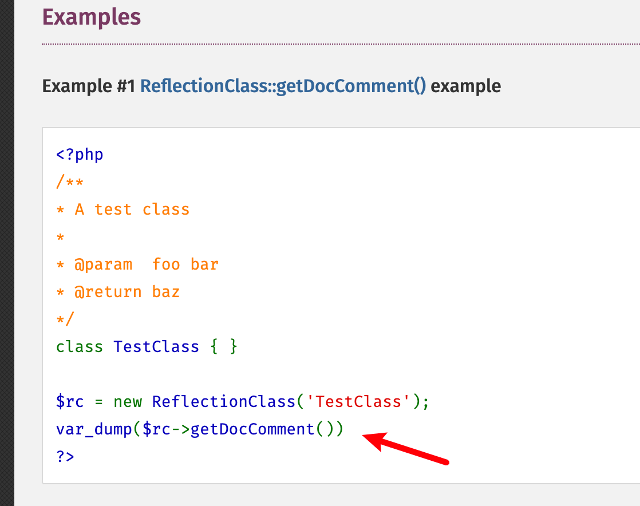
Task: Open the ReflectionClass::getDocComment() link
Action: tap(285, 86)
